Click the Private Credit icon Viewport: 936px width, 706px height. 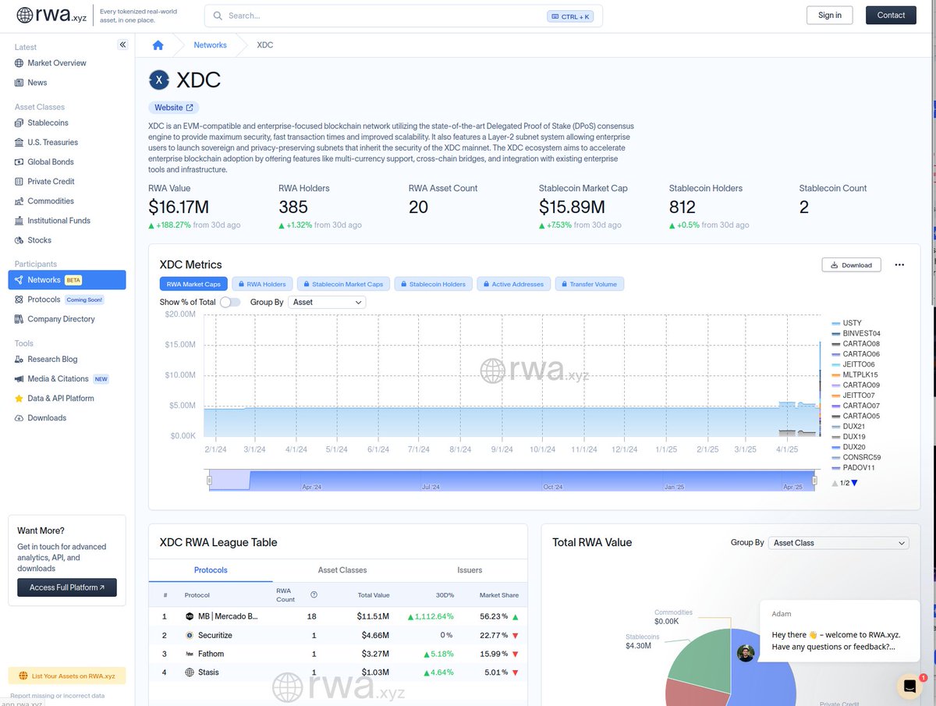pyautogui.click(x=19, y=182)
